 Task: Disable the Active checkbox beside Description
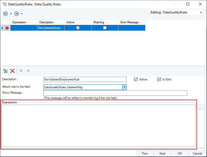click(x=136, y=79)
